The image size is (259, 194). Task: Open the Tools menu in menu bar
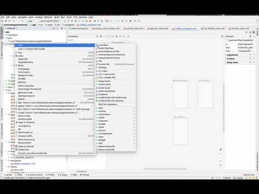point(69,17)
